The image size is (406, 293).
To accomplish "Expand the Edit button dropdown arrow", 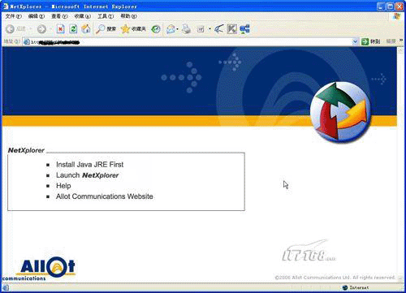I will [209, 29].
